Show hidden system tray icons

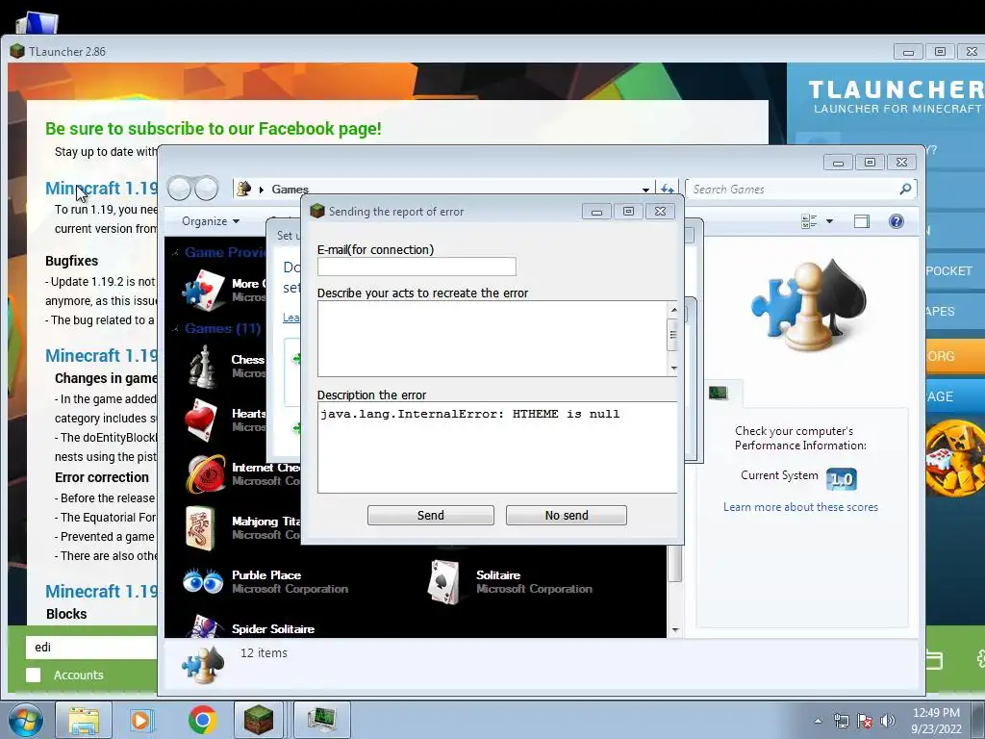(x=818, y=721)
